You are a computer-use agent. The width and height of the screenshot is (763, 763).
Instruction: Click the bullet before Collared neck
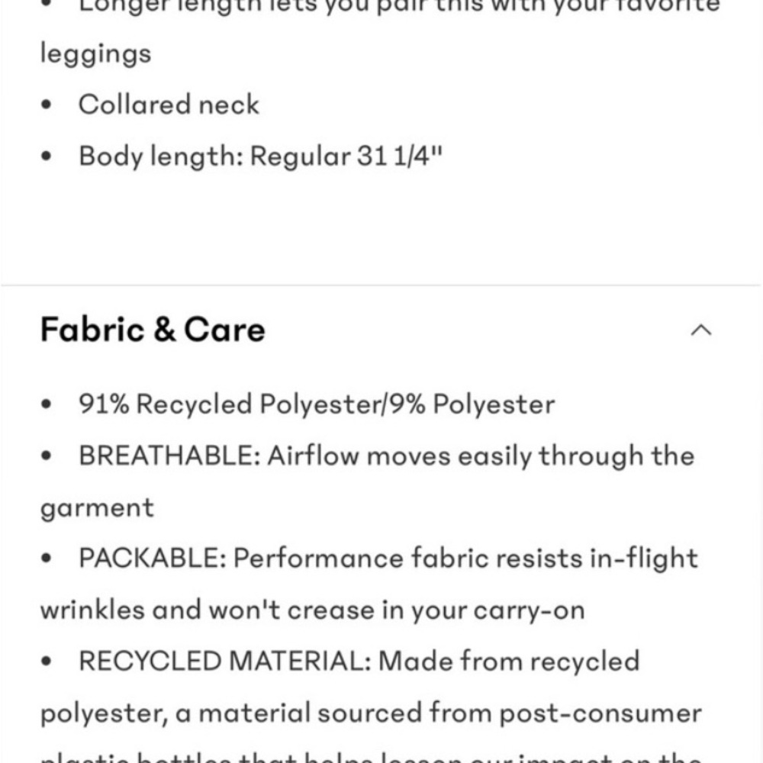(47, 105)
